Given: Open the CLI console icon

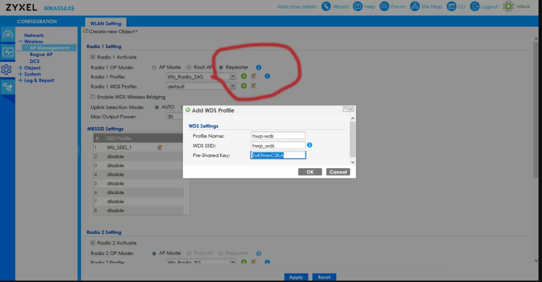Looking at the screenshot, I should click(x=451, y=6).
